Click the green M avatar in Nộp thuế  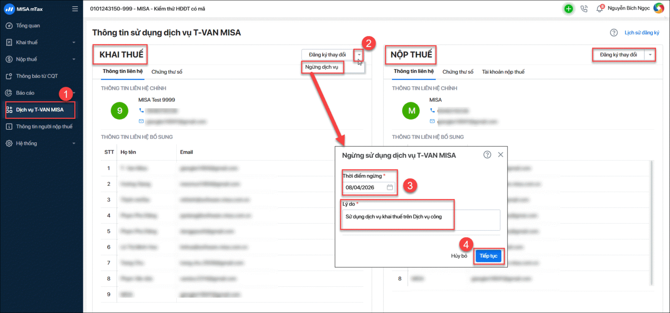[411, 111]
